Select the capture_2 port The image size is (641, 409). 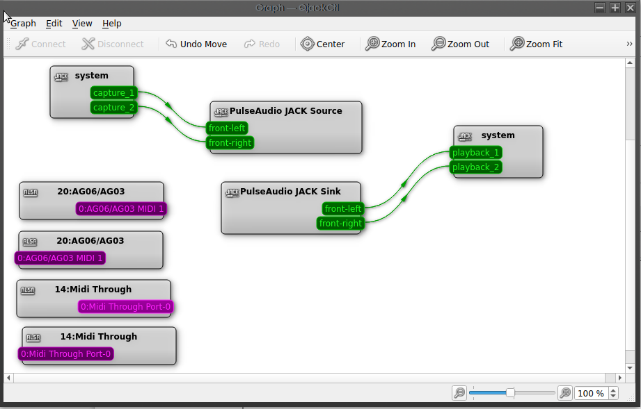[x=113, y=108]
